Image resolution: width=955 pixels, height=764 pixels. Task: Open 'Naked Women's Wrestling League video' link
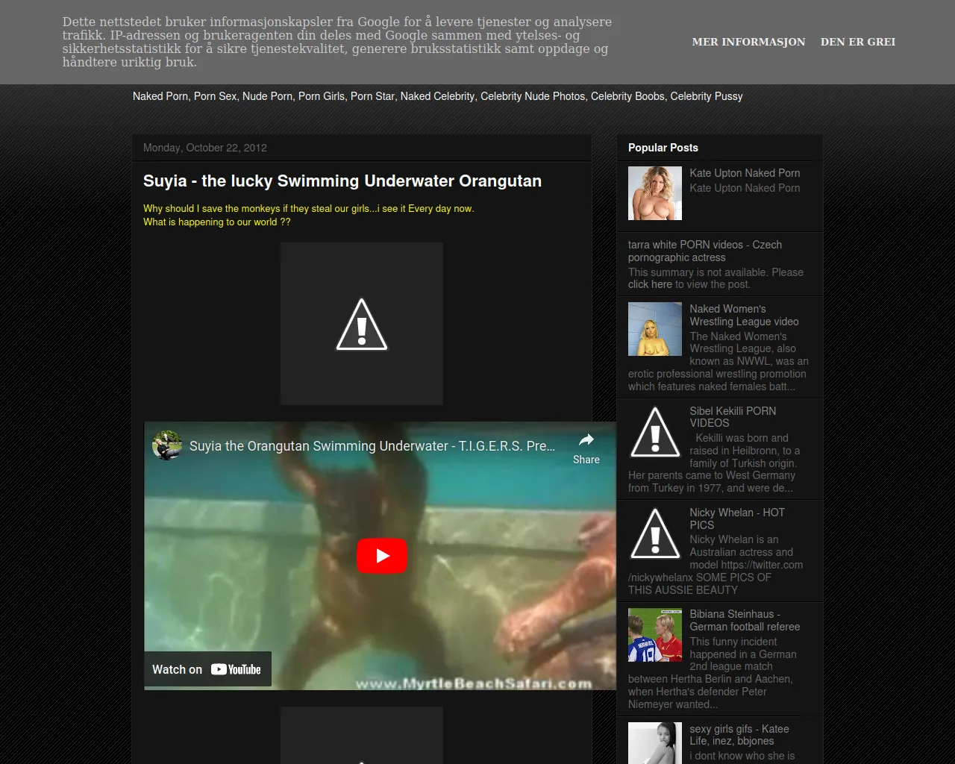point(744,315)
